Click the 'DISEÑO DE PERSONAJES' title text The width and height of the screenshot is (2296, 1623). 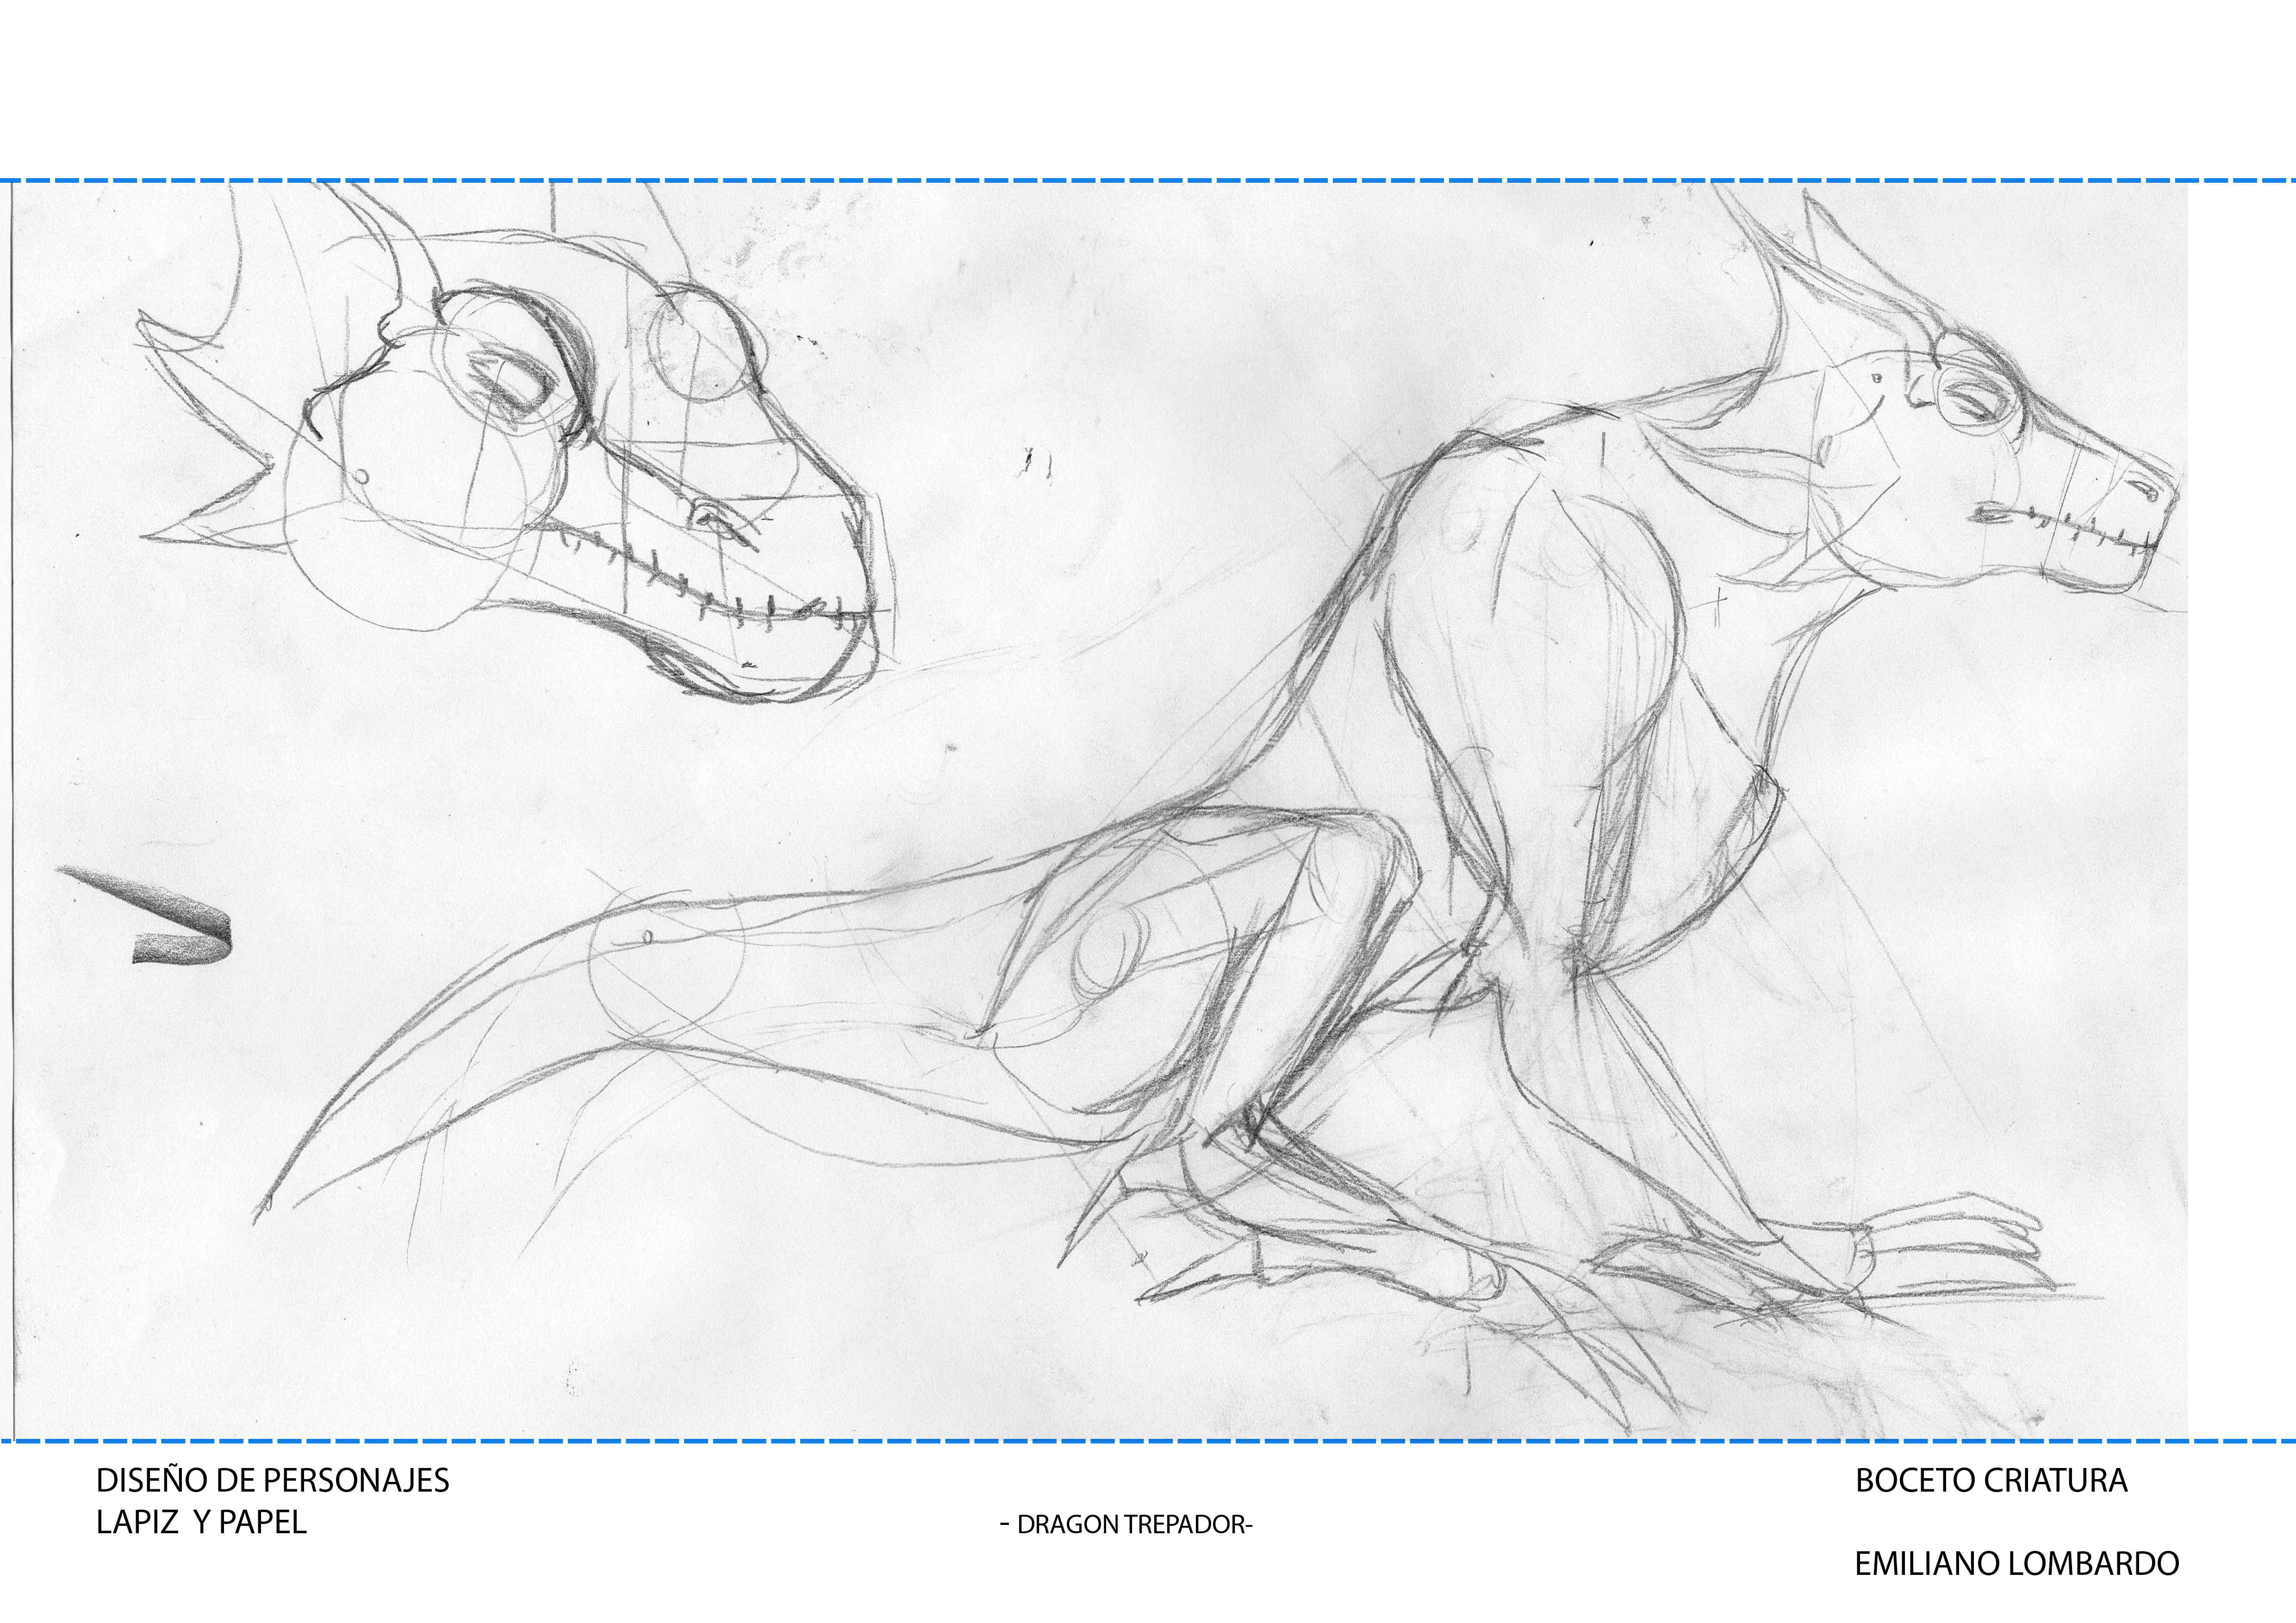[x=272, y=1480]
